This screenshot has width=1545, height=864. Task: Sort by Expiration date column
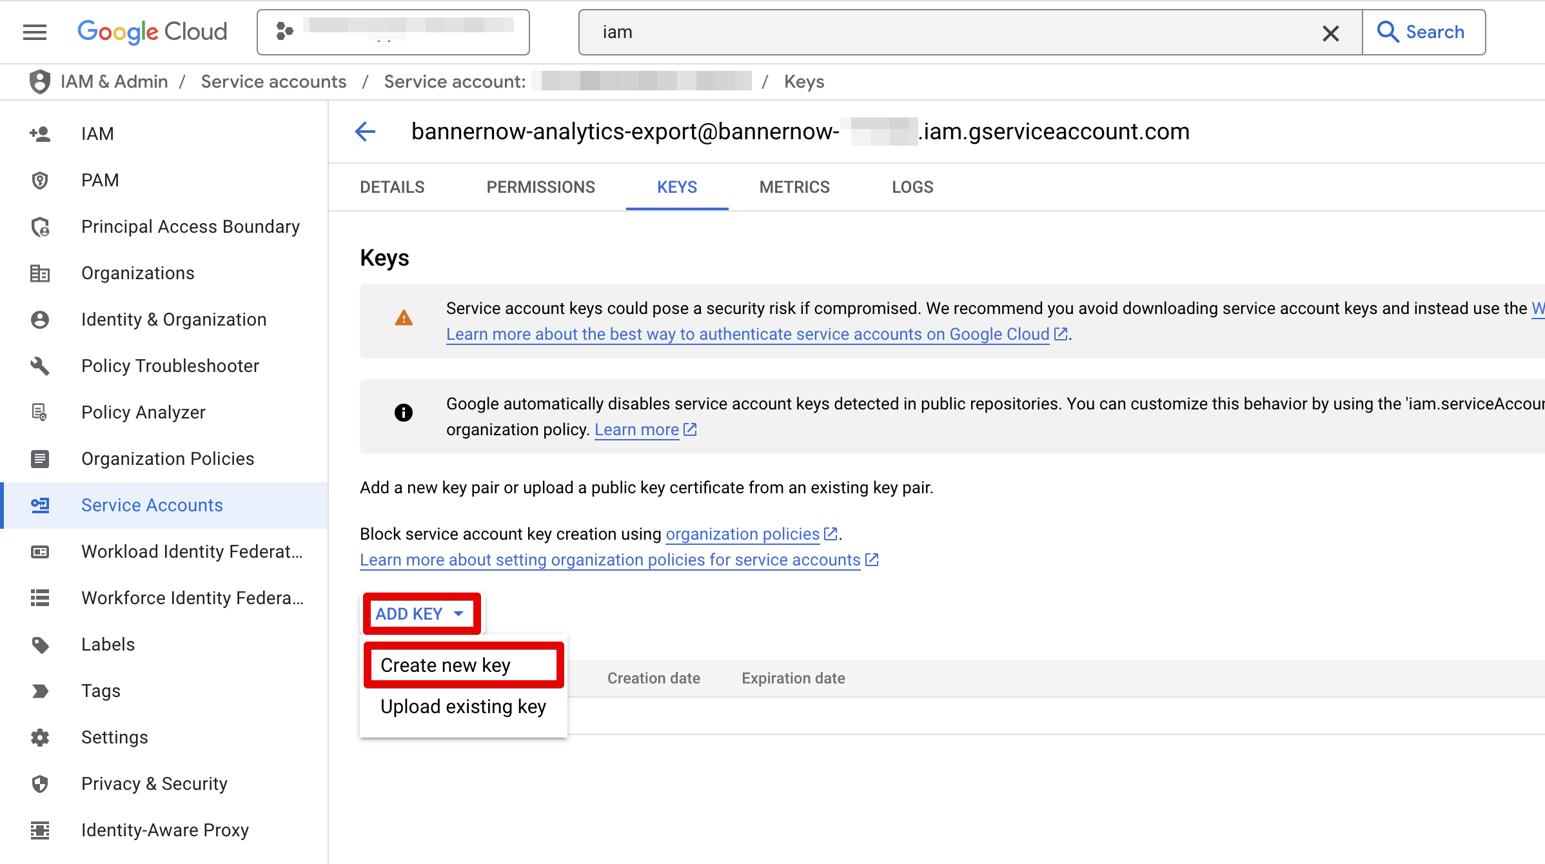pyautogui.click(x=793, y=678)
